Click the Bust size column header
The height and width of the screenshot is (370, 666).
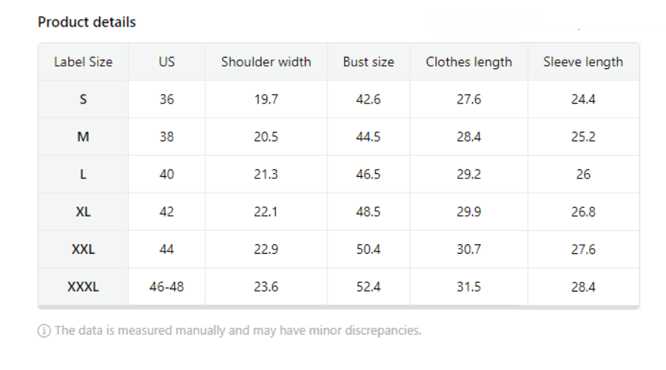369,62
